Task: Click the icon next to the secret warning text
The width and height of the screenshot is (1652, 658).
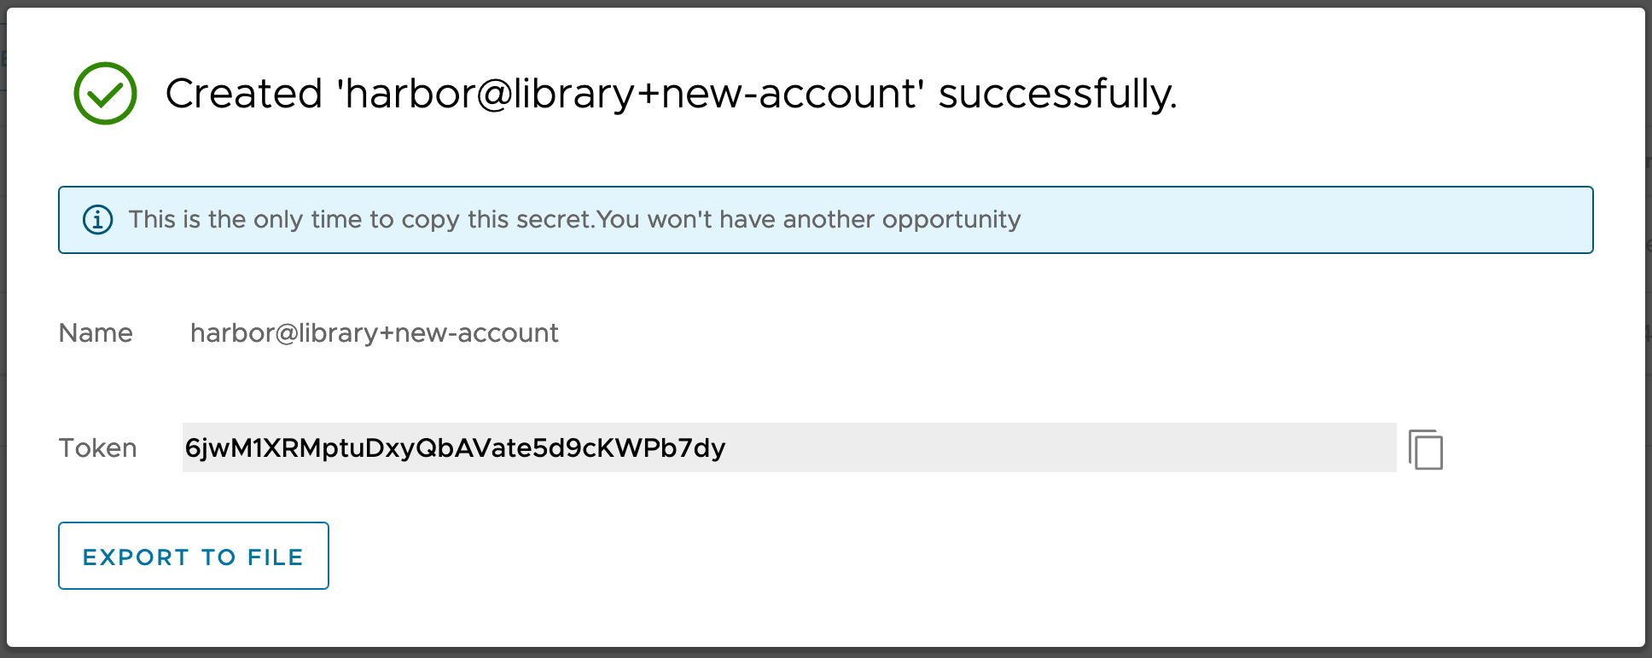Action: pyautogui.click(x=97, y=219)
